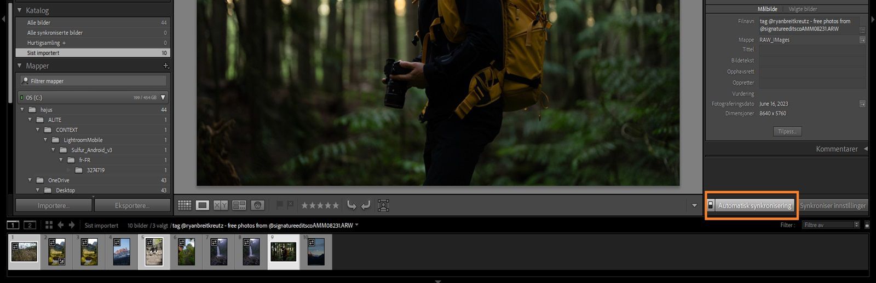Select the Sulfur_Android_v3 folder
This screenshot has height=283, width=876.
pos(91,150)
